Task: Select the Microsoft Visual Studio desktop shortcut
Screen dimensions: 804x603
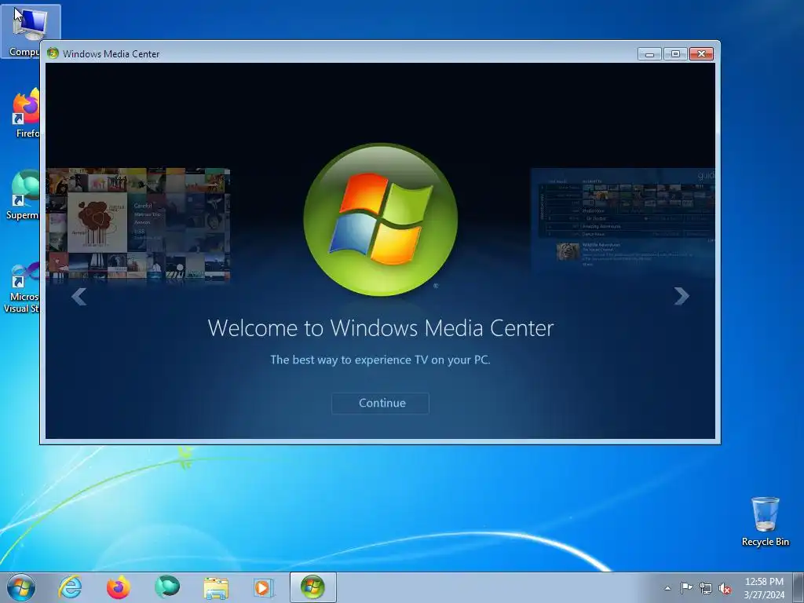Action: [x=21, y=287]
